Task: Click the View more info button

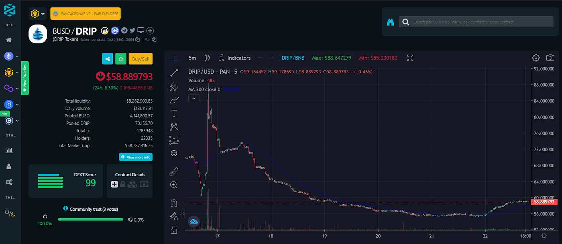Action: tap(136, 157)
